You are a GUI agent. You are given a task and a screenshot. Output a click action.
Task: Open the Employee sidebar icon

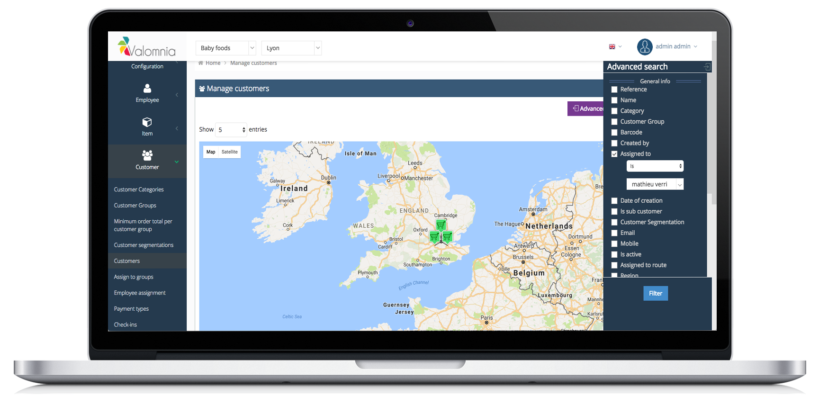[147, 88]
